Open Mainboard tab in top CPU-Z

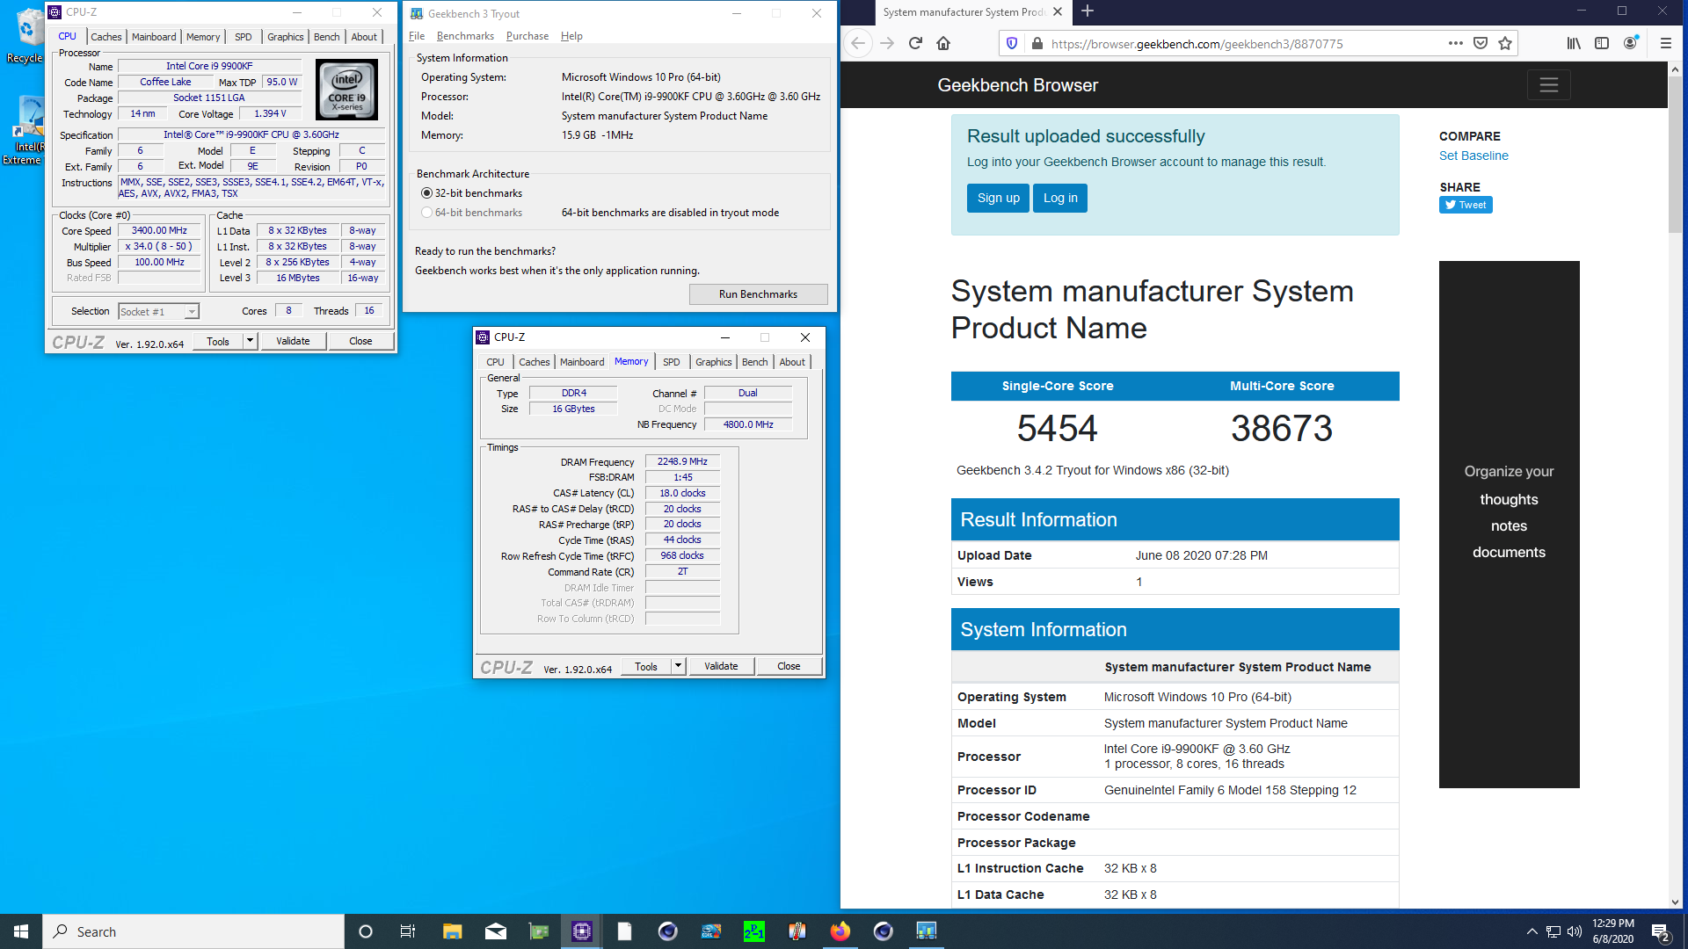pos(154,37)
